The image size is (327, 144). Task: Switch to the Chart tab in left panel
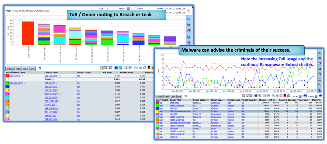click(26, 69)
